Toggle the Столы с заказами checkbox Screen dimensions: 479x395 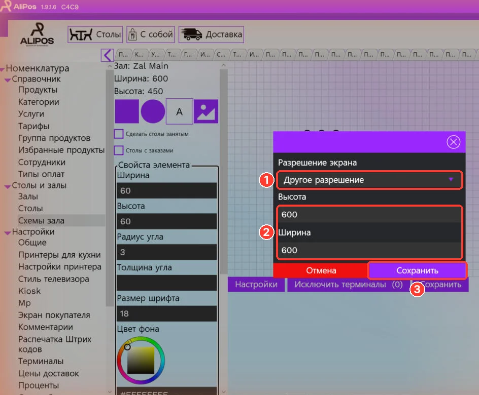119,150
